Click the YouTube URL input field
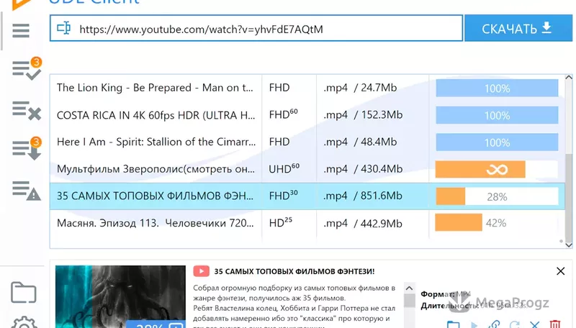576x328 pixels. point(256,28)
